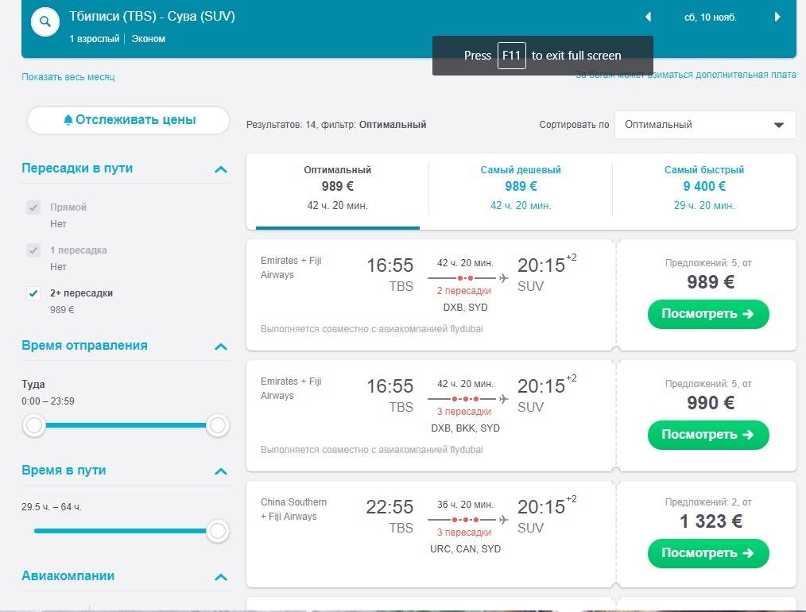Click the plane icon on the 990 € flight
This screenshot has width=806, height=612.
click(503, 398)
